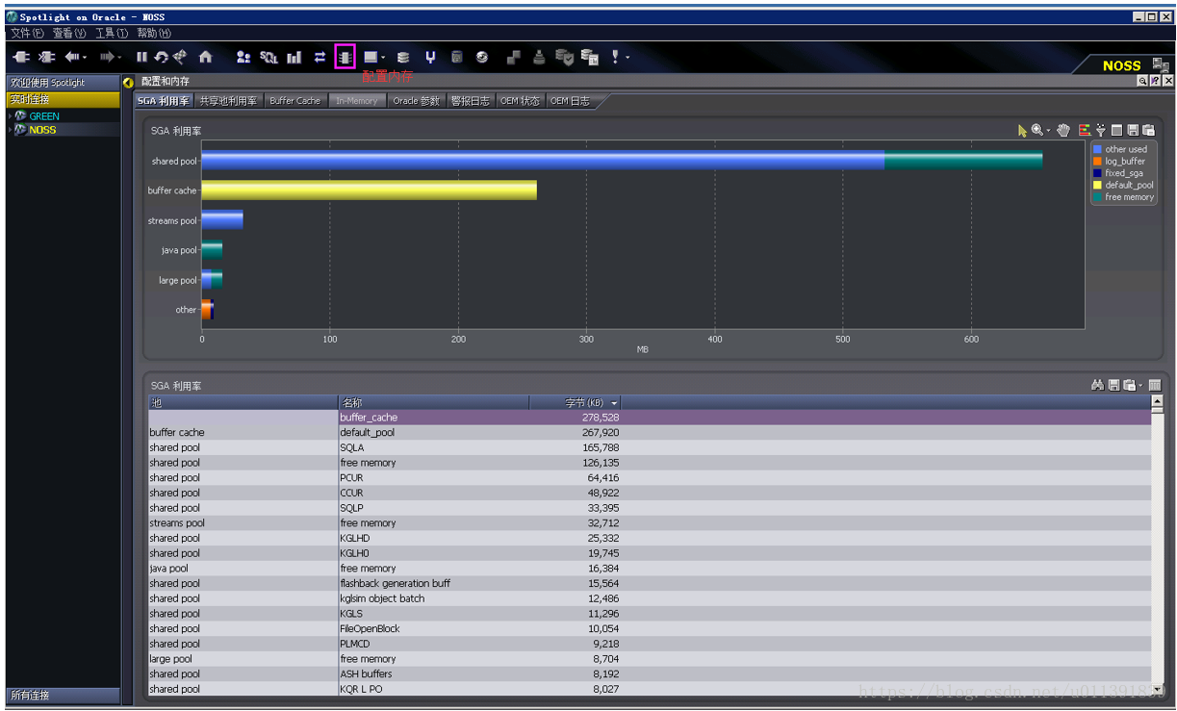Open the 文件(F) menu
This screenshot has height=711, width=1177.
pos(27,33)
